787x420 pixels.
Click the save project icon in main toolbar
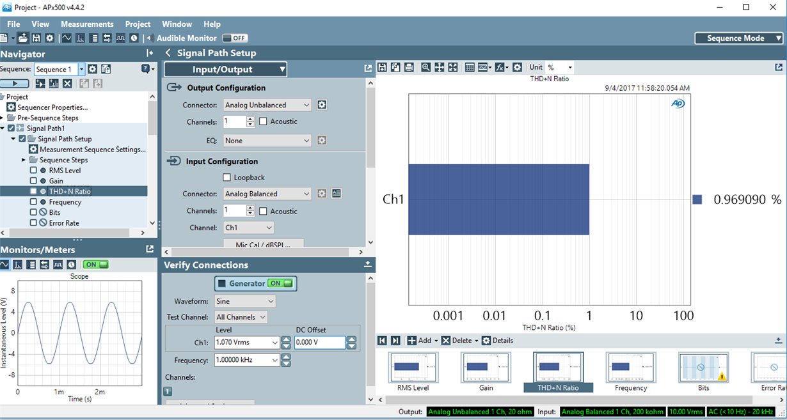coord(36,38)
